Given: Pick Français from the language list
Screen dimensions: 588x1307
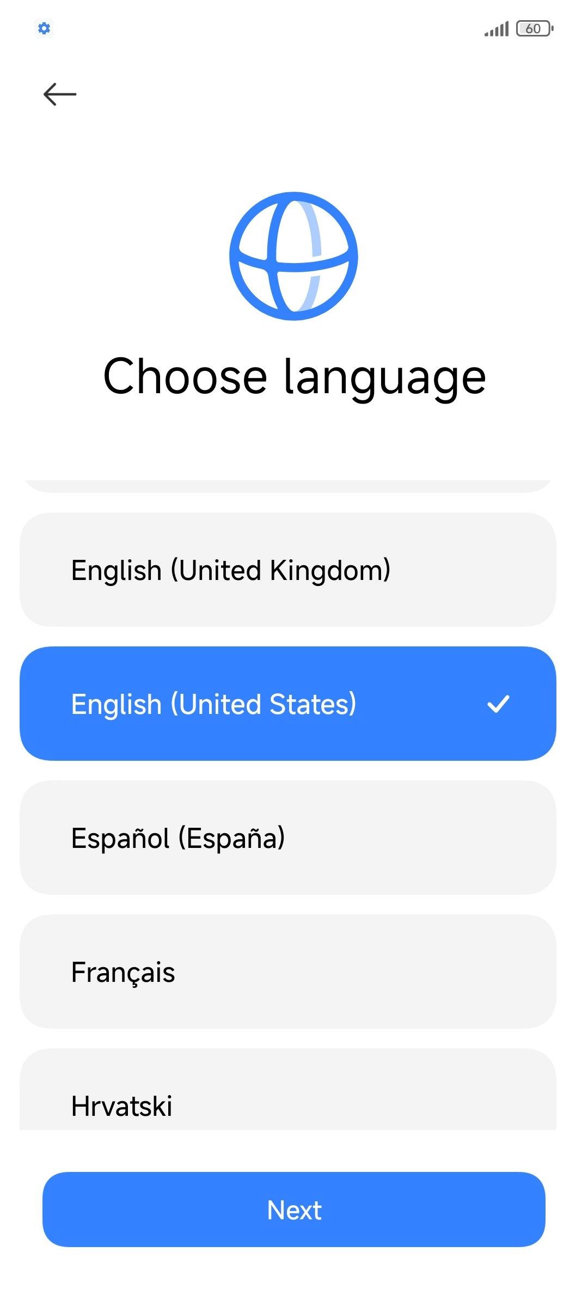Looking at the screenshot, I should pos(287,972).
